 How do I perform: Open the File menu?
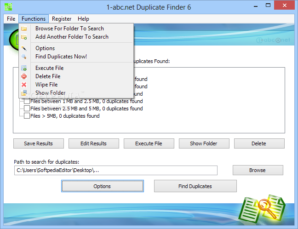[11, 19]
